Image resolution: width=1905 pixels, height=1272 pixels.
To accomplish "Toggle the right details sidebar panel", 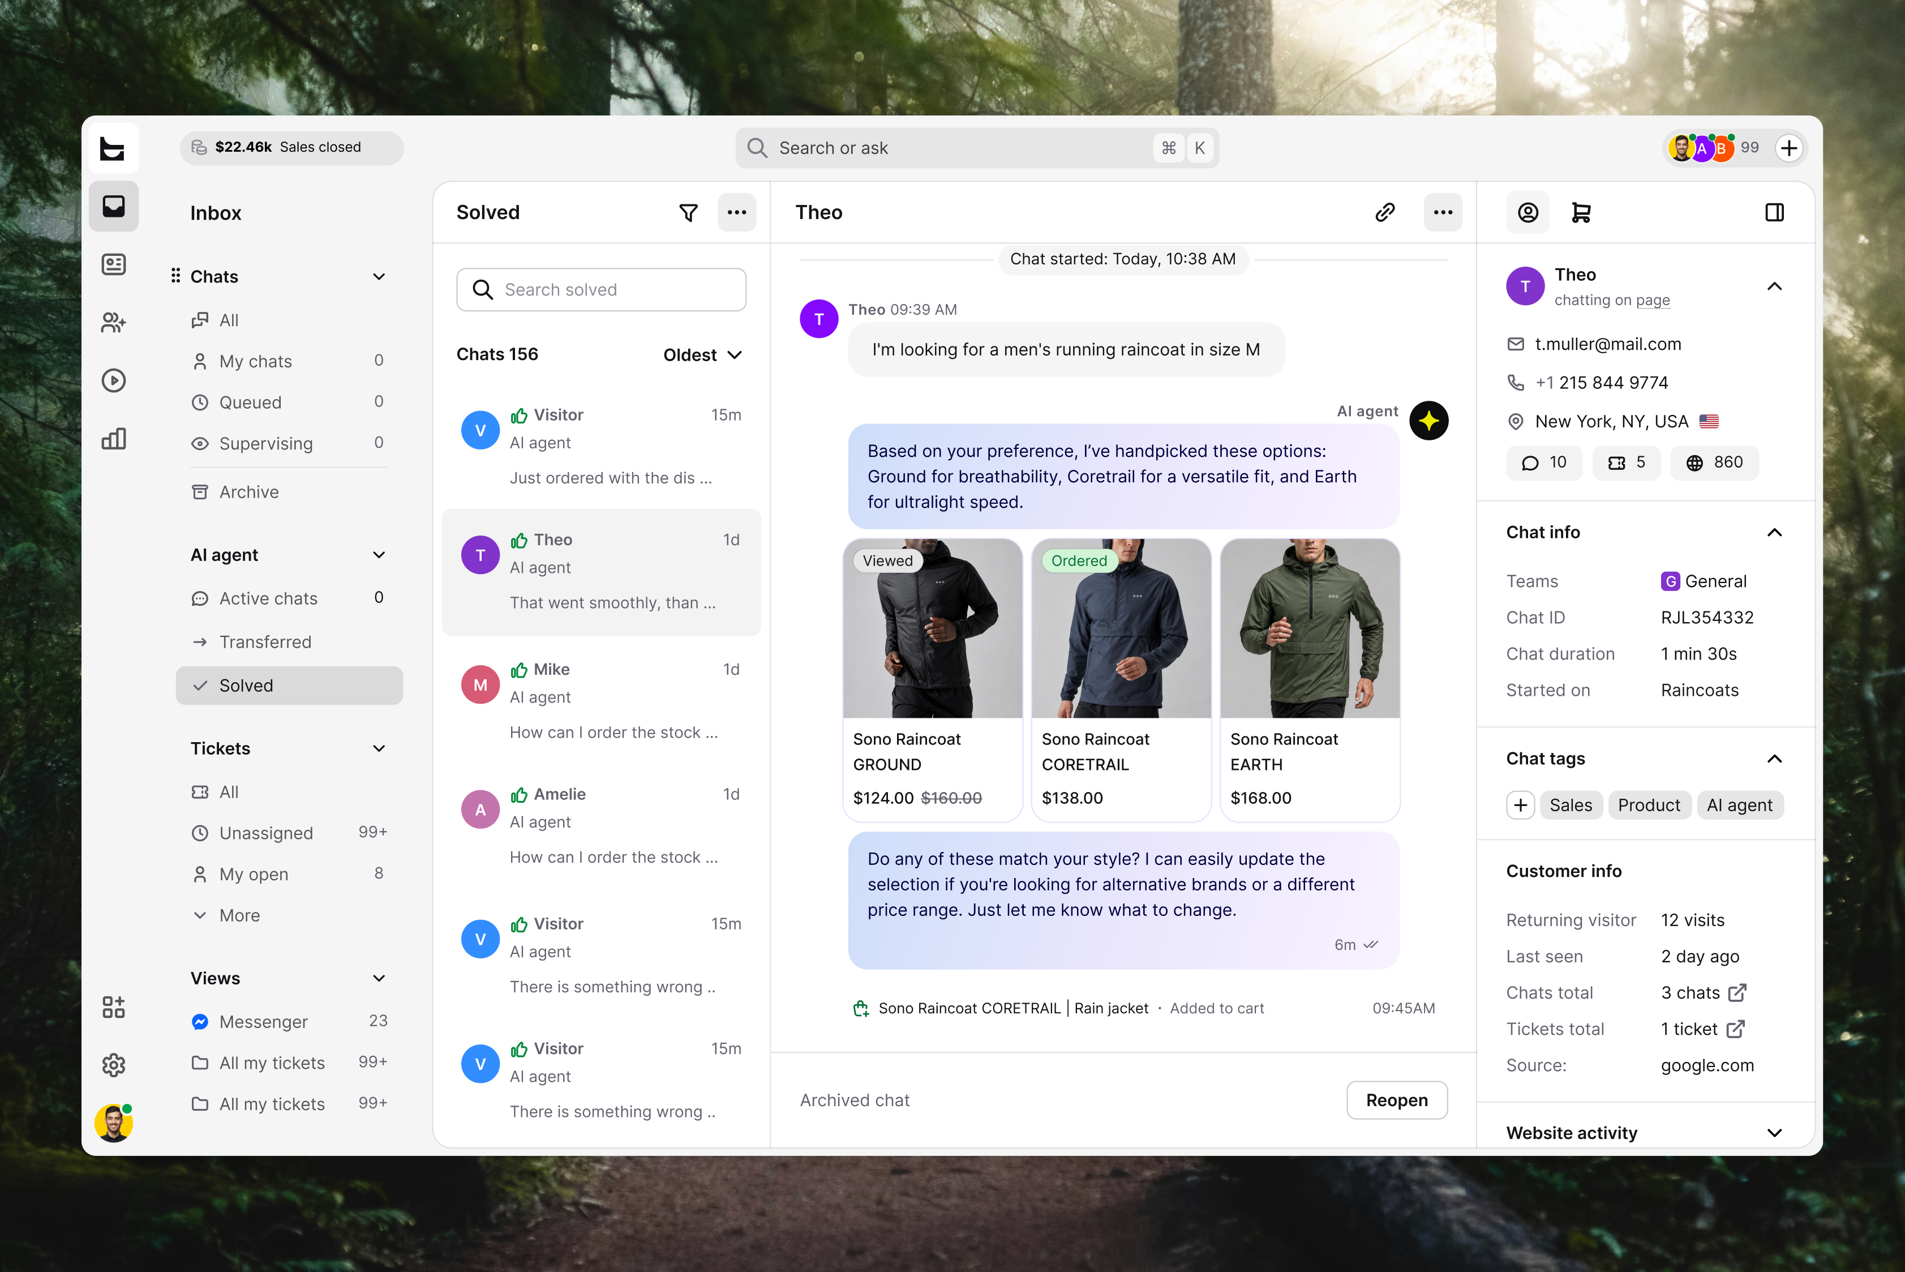I will click(1774, 212).
